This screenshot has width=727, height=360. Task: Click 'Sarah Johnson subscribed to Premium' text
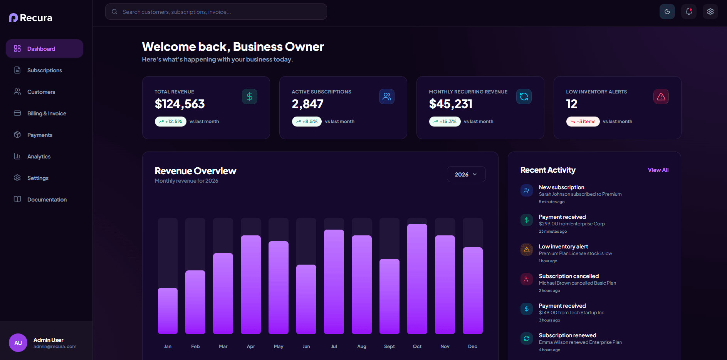(x=580, y=194)
